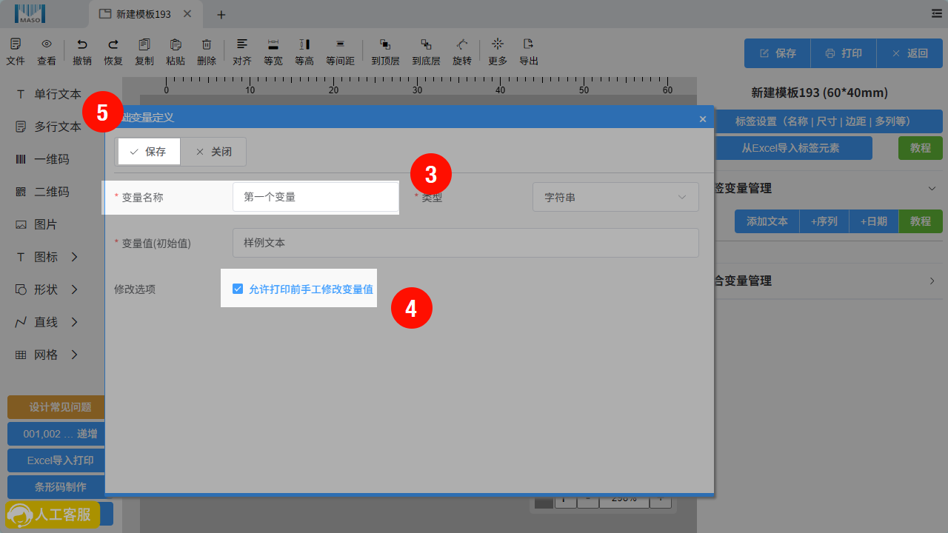Screen dimensions: 948x533
Task: Click the 旋转 rotate icon
Action: [462, 44]
